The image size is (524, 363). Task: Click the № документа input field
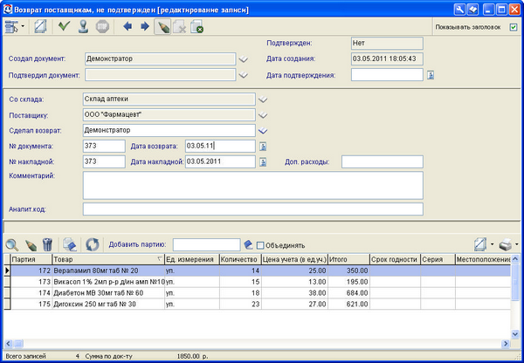point(104,147)
